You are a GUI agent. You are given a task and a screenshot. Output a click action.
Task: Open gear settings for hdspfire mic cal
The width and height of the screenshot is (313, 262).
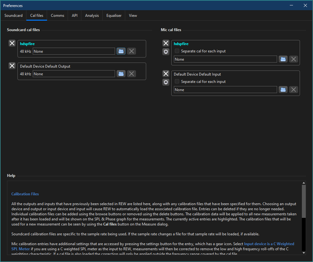click(x=166, y=52)
